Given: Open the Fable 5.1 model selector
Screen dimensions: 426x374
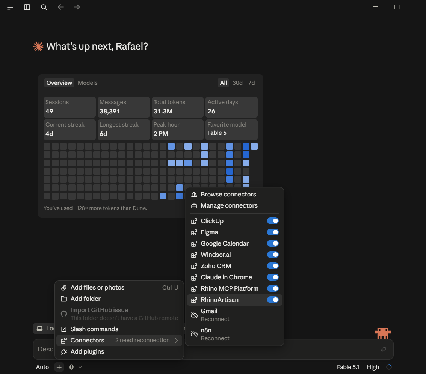Looking at the screenshot, I should tap(348, 367).
